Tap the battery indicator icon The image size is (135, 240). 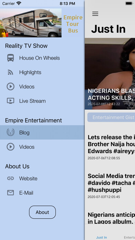coord(129,3)
